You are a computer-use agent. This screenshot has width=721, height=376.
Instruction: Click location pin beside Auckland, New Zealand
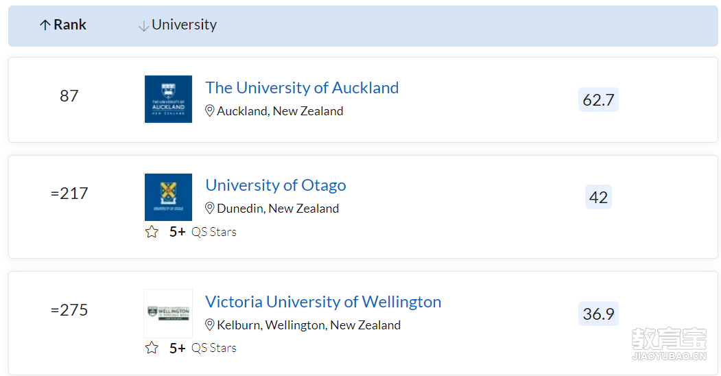pyautogui.click(x=210, y=110)
